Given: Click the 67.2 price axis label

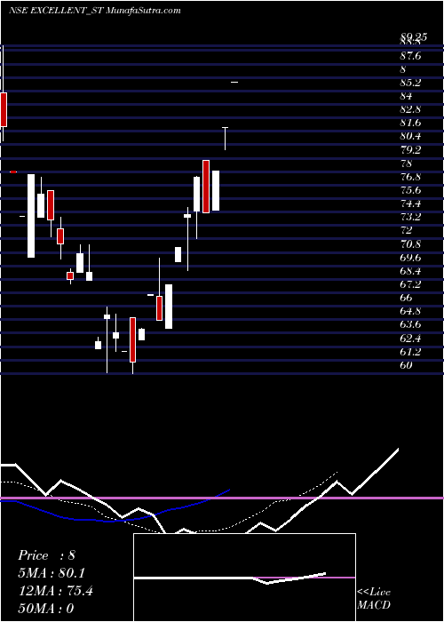Looking at the screenshot, I should [410, 284].
